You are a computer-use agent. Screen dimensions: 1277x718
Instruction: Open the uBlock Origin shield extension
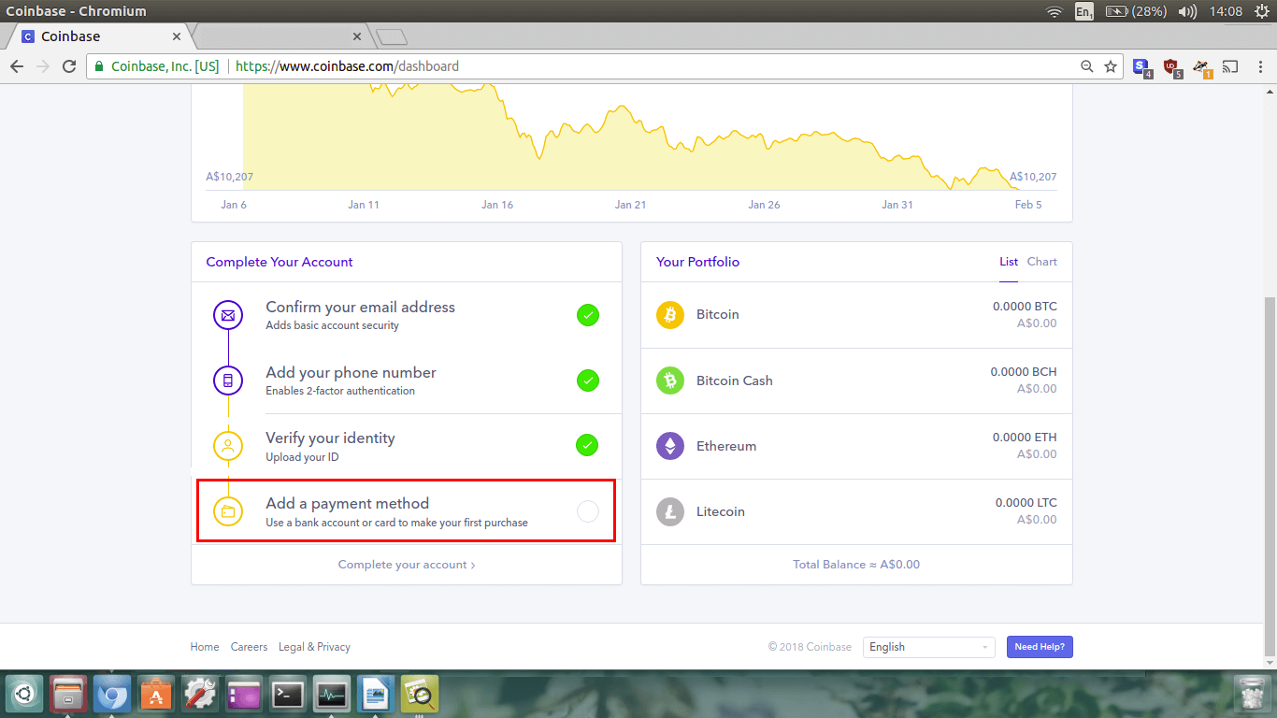click(1171, 67)
